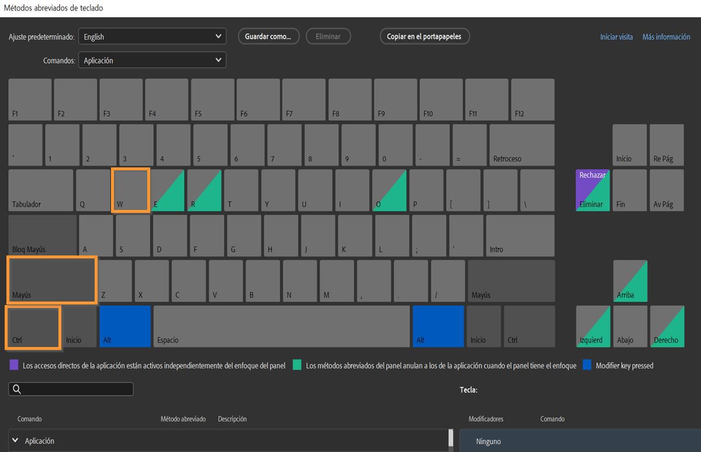701x452 pixels.
Task: Select the Re Pág key
Action: [667, 145]
